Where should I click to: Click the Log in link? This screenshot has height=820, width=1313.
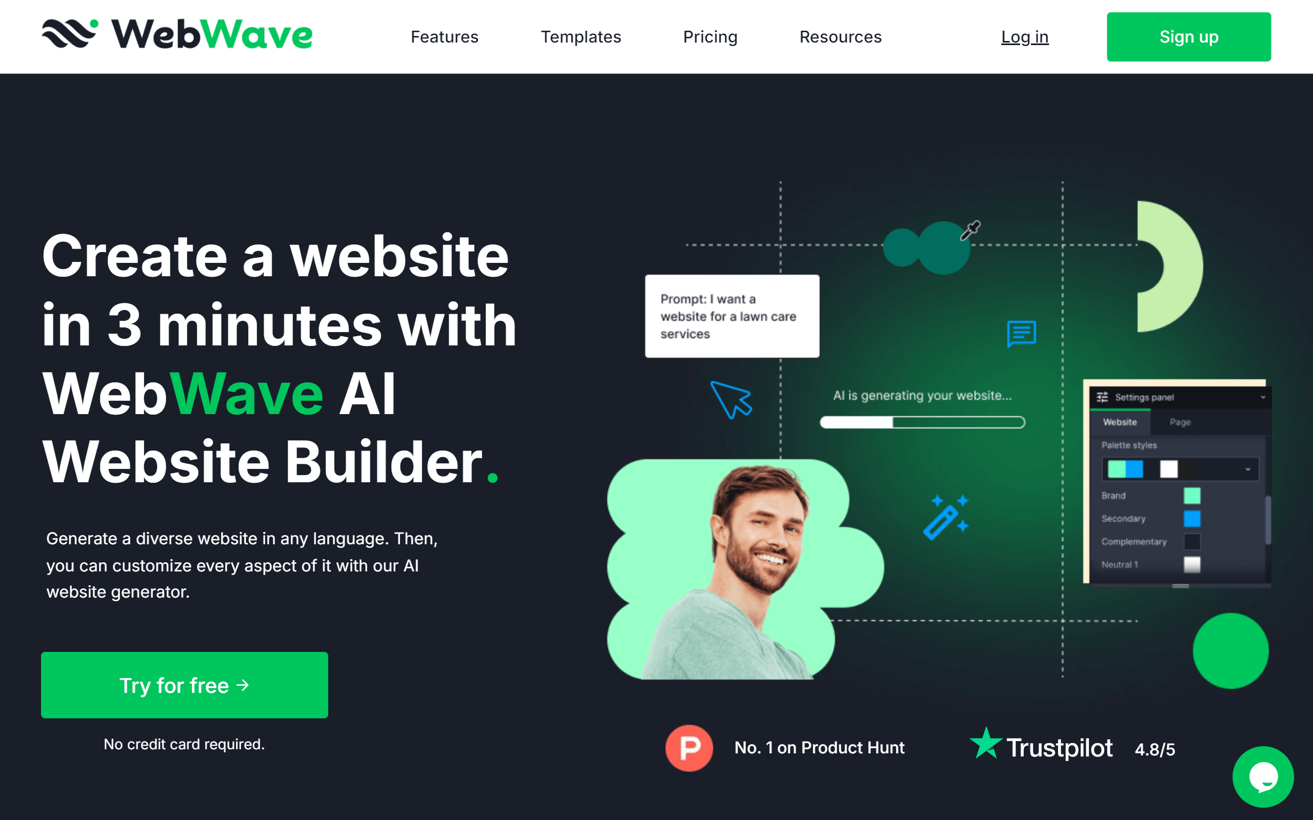coord(1025,36)
